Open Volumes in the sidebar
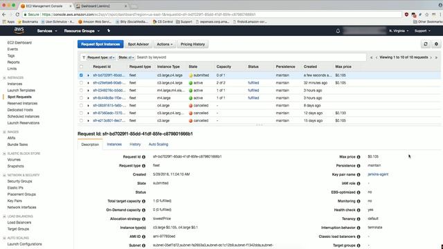Screen dimensions: 443x249 (14, 160)
